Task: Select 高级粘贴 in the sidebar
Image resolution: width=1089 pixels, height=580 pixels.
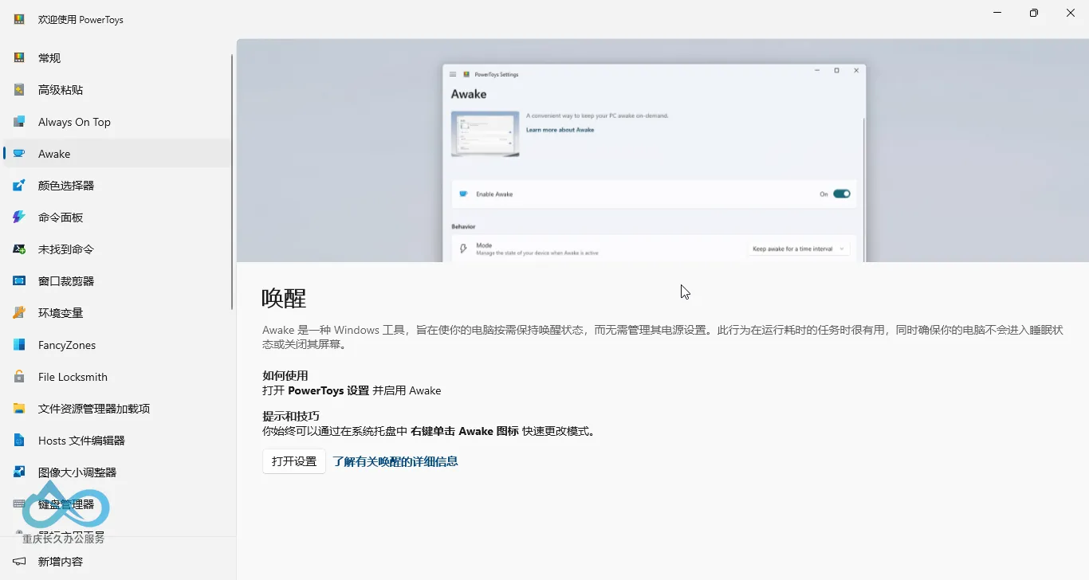Action: click(x=117, y=90)
